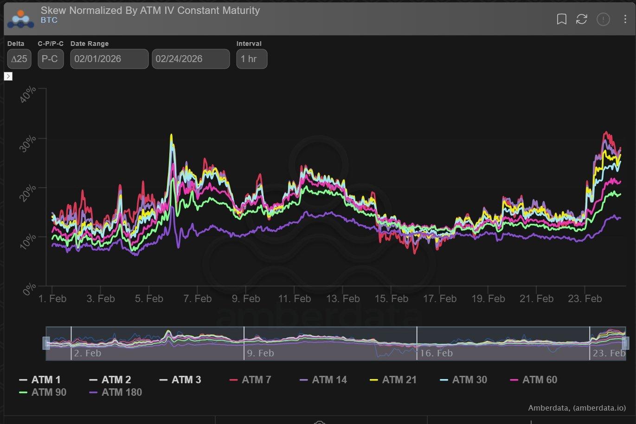
Task: Click the Amberdata logo icon
Action: (x=20, y=19)
